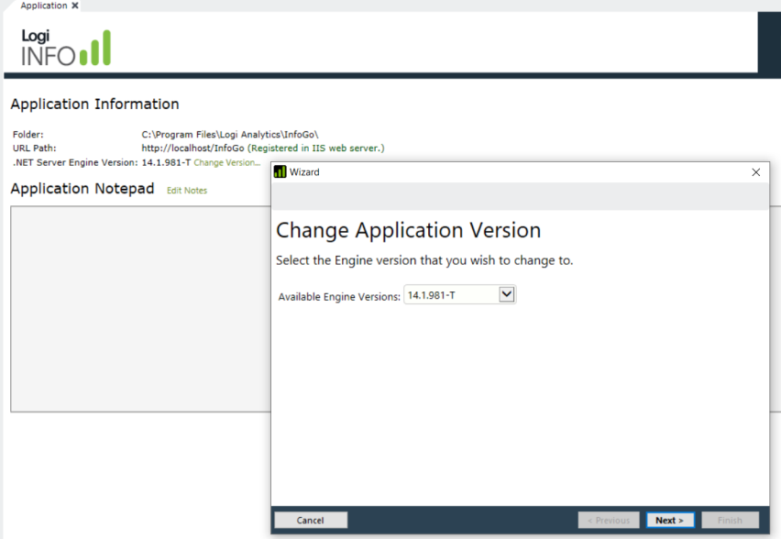Click the 'Registered in IIS web server.' text

(315, 148)
